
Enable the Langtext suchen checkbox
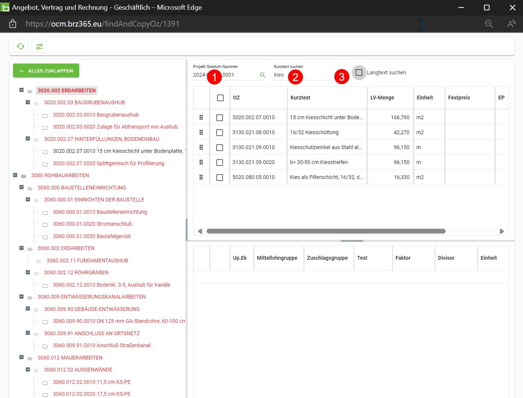359,72
